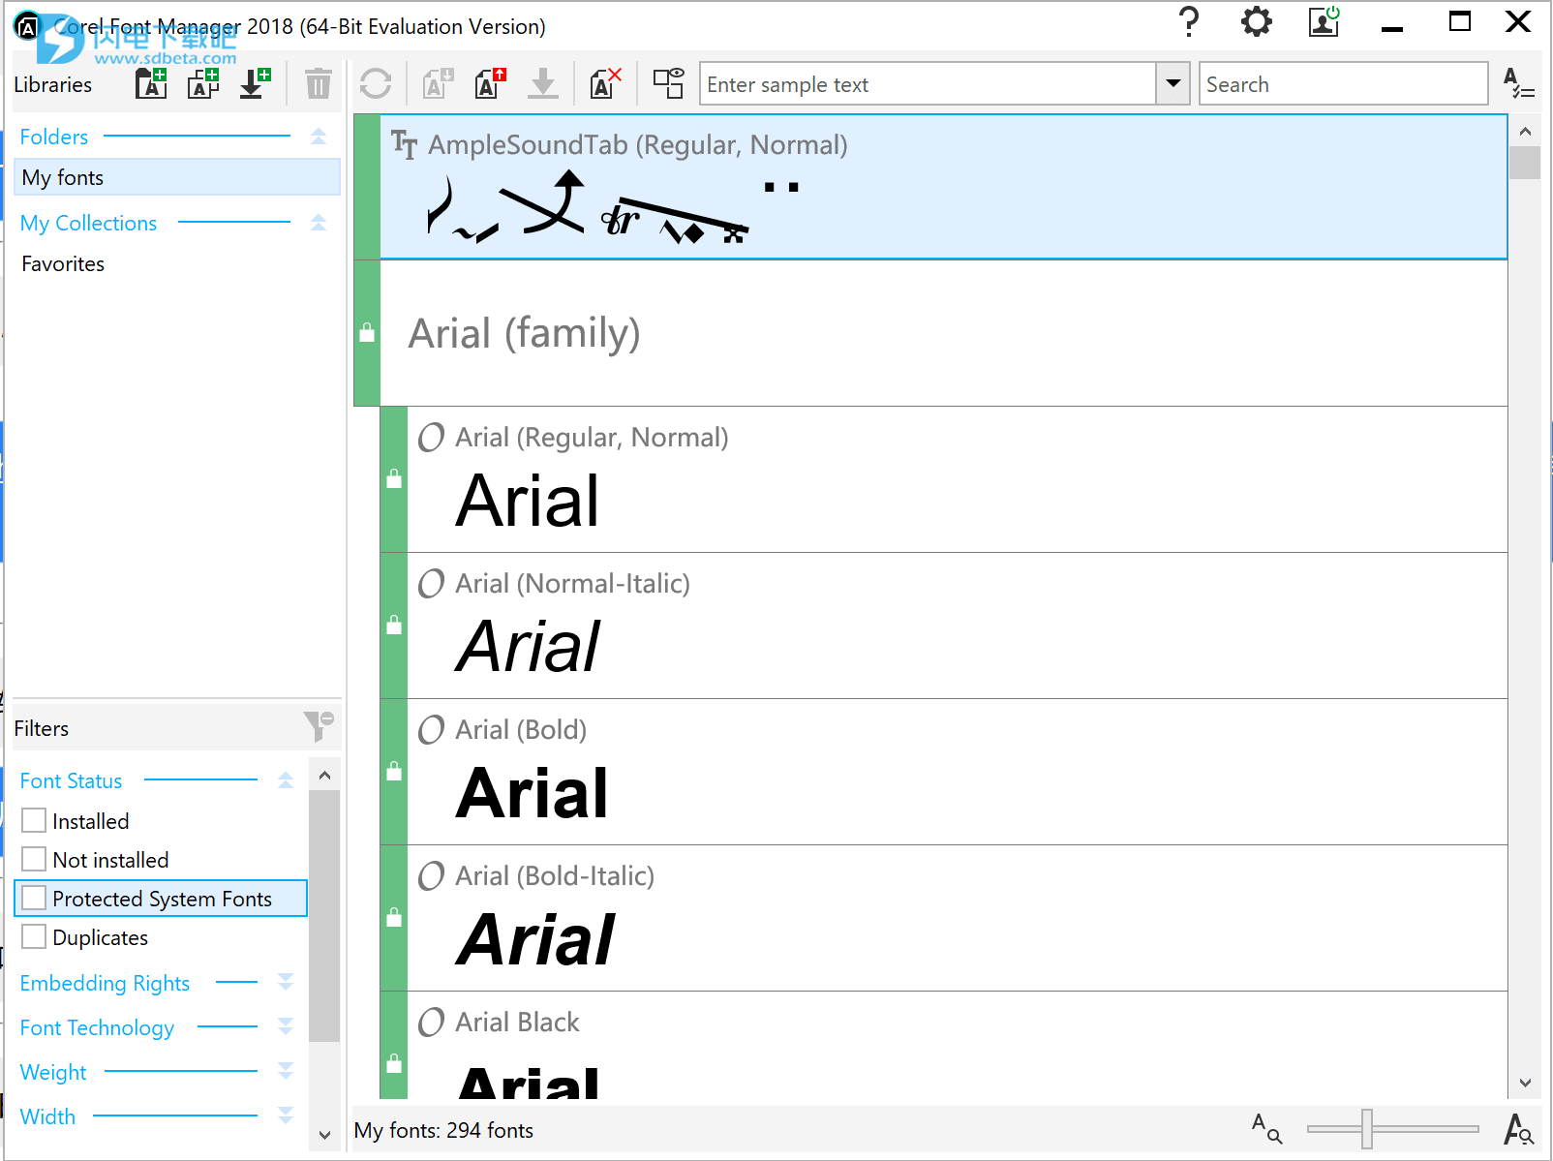Click the clear filters funnel icon
Screen dimensions: 1553x1161
coord(318,726)
